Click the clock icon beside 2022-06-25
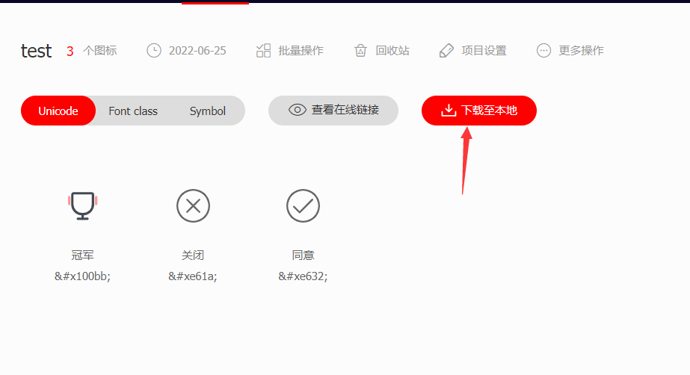The image size is (690, 375). pos(153,51)
